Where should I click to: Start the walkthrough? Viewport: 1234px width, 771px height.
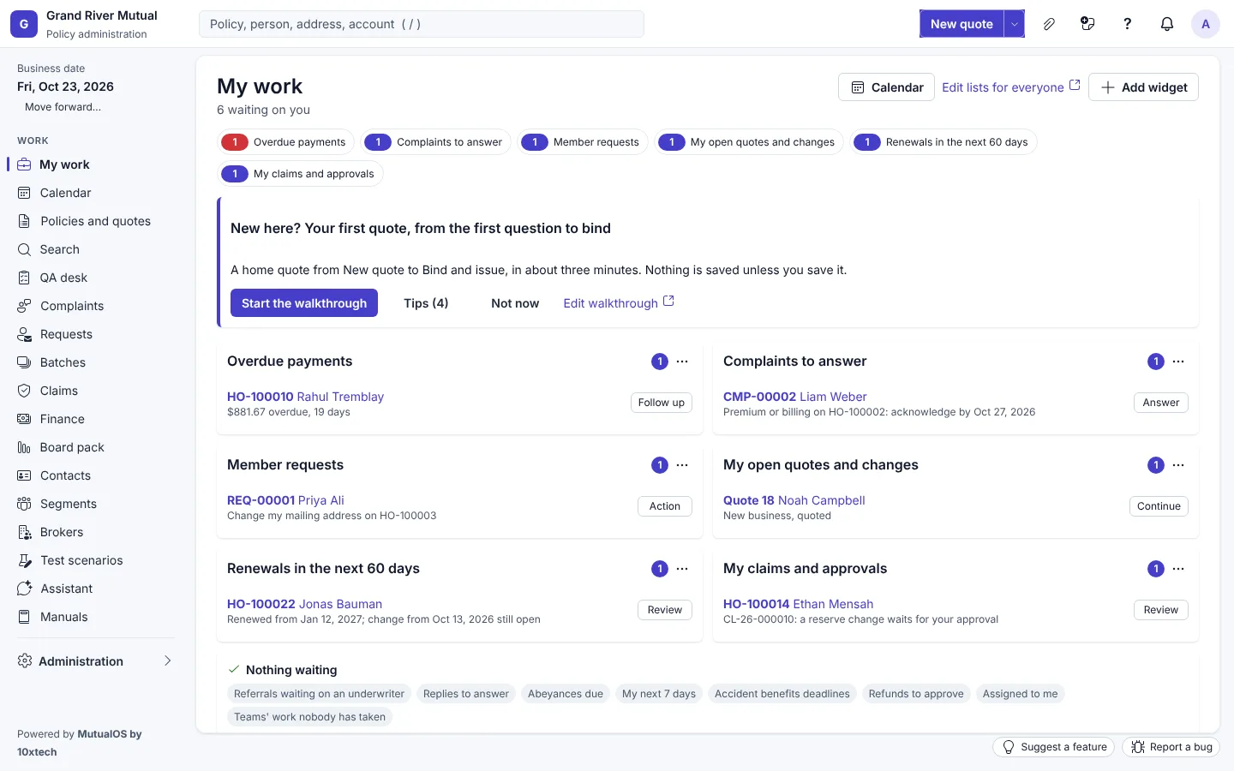(x=304, y=303)
